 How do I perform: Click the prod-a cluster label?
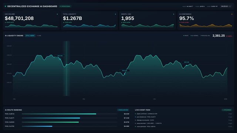click(x=202, y=6)
